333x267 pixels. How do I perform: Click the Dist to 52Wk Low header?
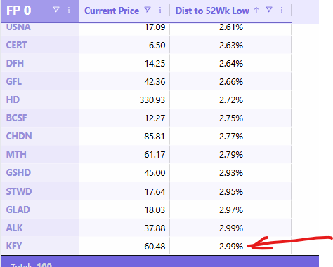pyautogui.click(x=212, y=11)
